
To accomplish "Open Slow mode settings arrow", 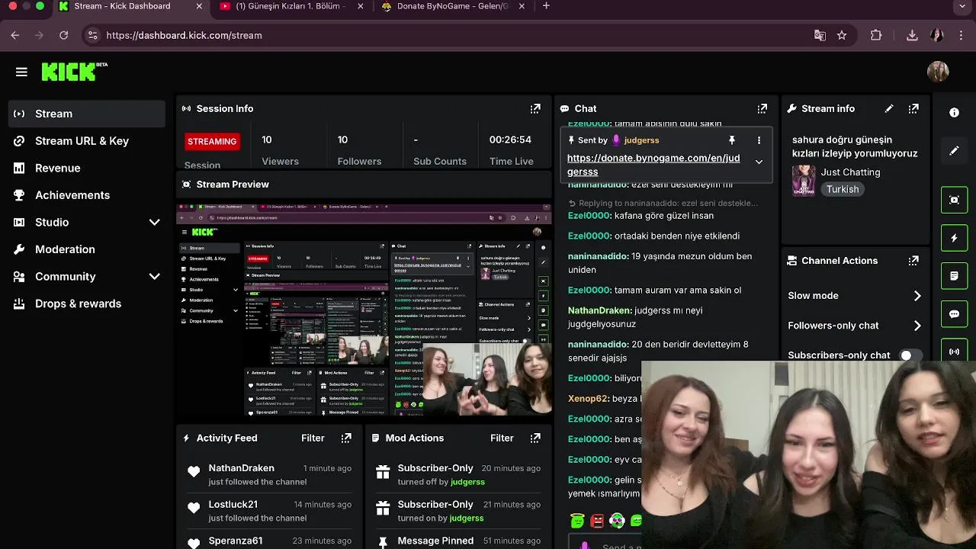I will (917, 296).
